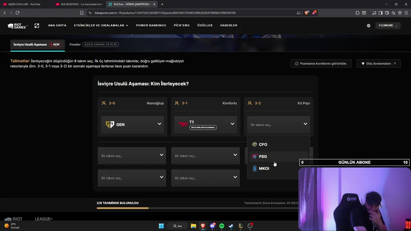Open OBS Studio from the taskbar
The height and width of the screenshot is (231, 411).
point(250,226)
